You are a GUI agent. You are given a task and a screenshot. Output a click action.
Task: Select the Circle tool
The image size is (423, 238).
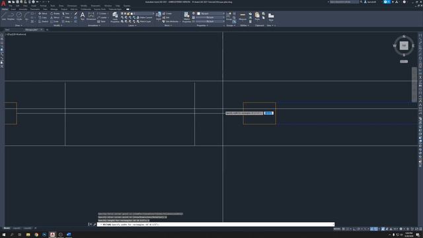[x=19, y=16]
